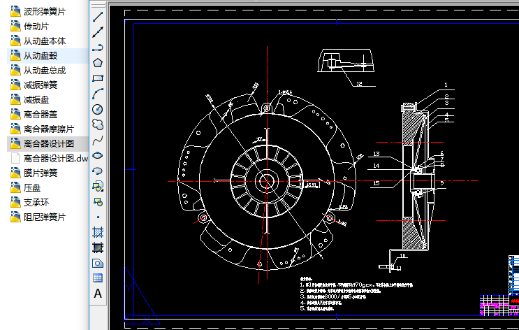This screenshot has height=330, width=519.
Task: Select the 传动片 folder
Action: tap(30, 26)
